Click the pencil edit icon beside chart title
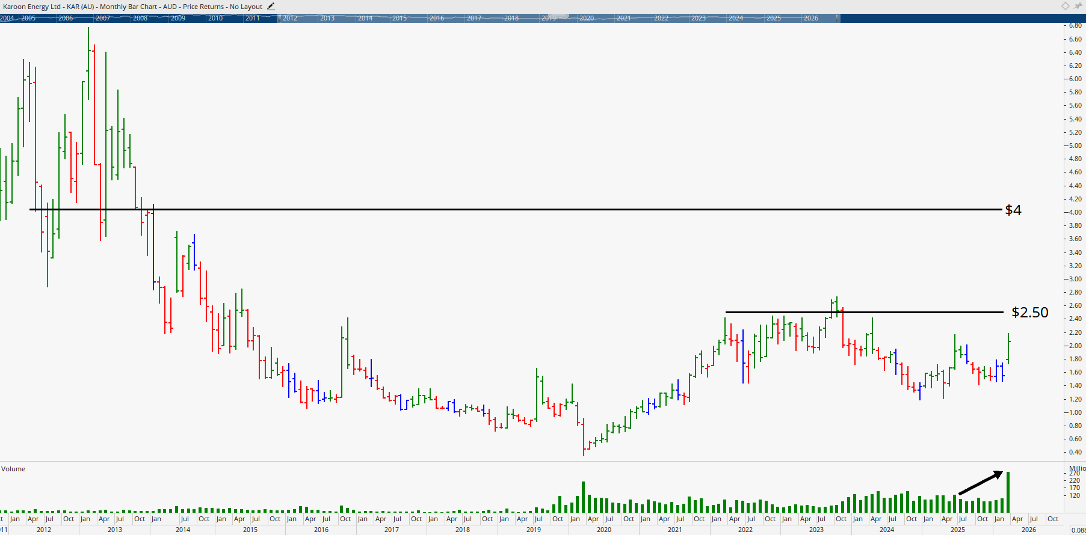Image resolution: width=1086 pixels, height=535 pixels. (x=271, y=7)
